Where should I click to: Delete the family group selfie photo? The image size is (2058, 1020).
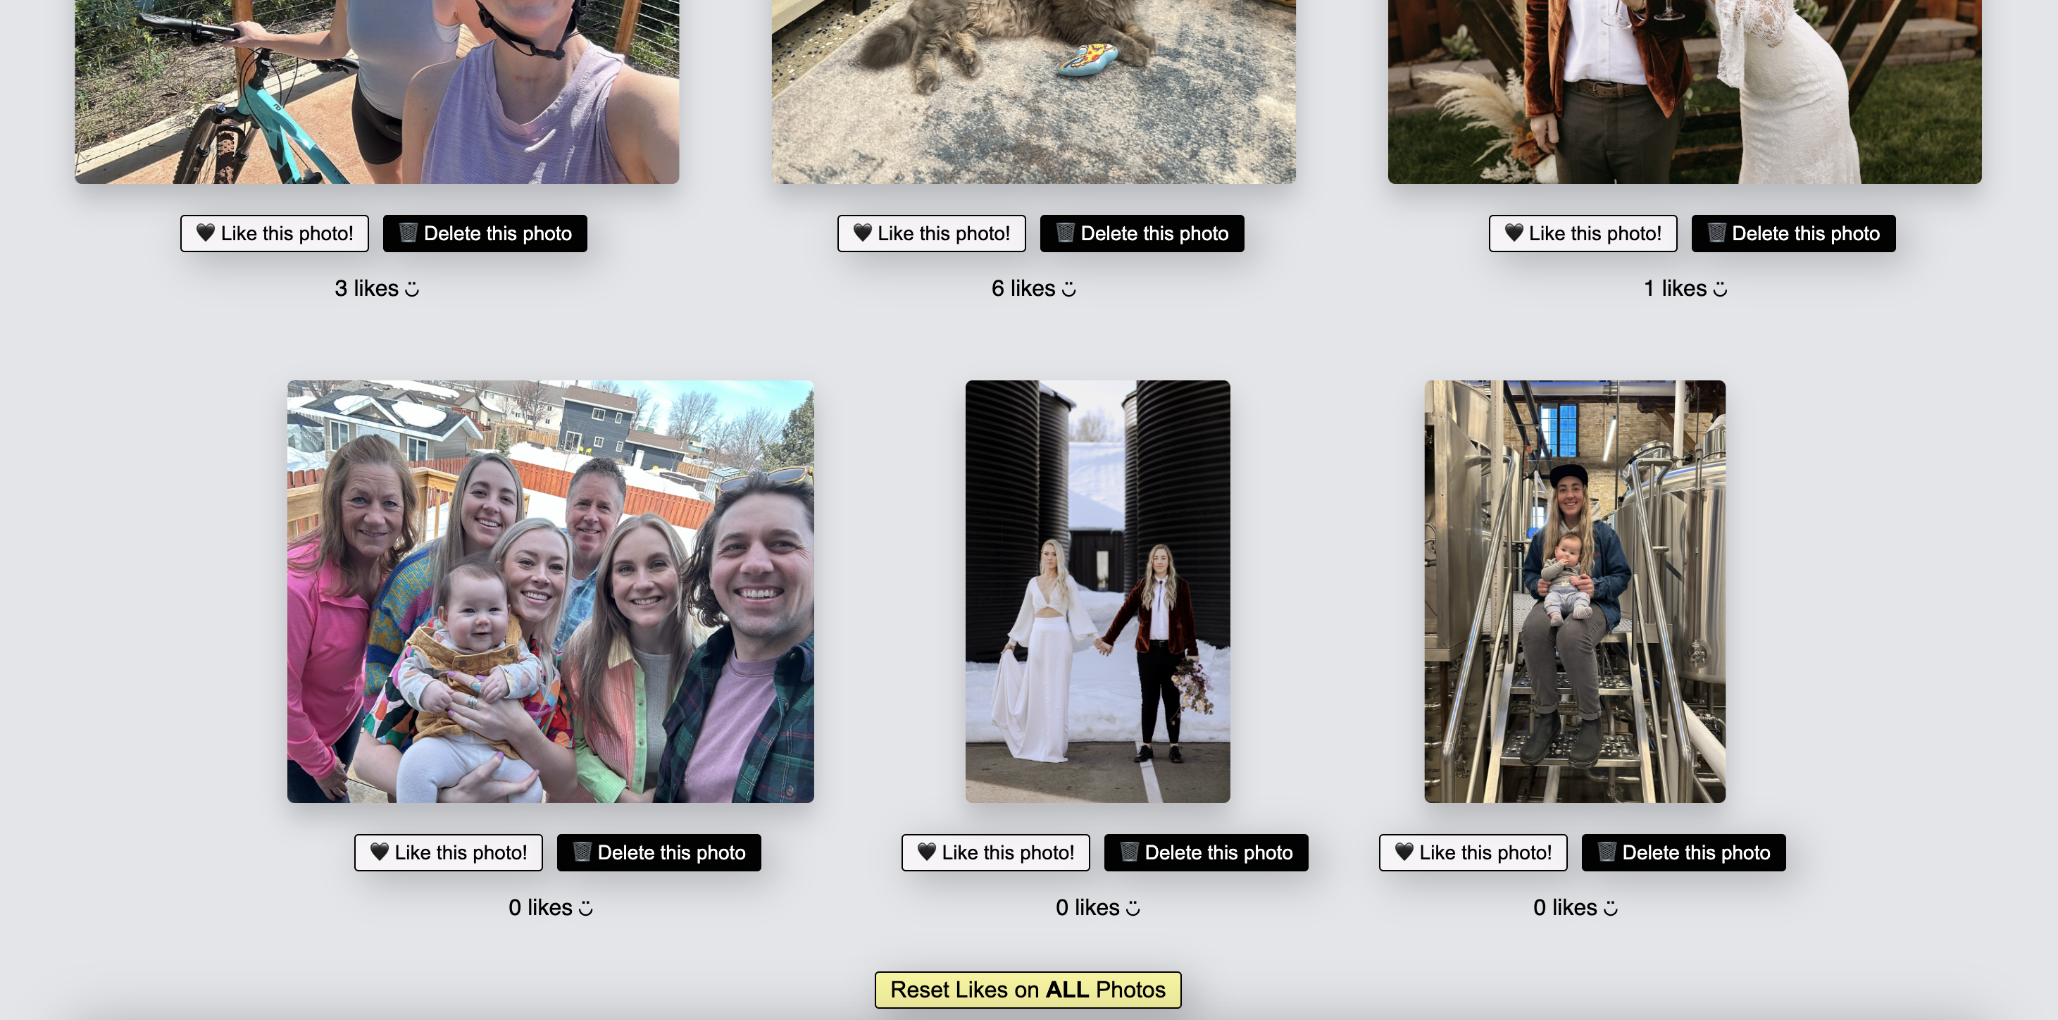click(659, 852)
